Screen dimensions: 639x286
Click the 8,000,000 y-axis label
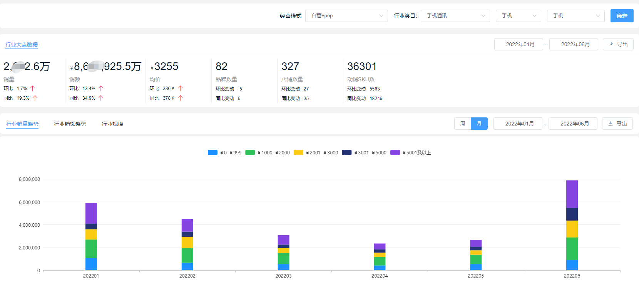pos(29,179)
